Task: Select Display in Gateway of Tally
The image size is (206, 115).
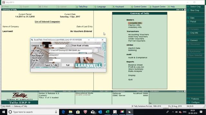Action: click(x=132, y=75)
